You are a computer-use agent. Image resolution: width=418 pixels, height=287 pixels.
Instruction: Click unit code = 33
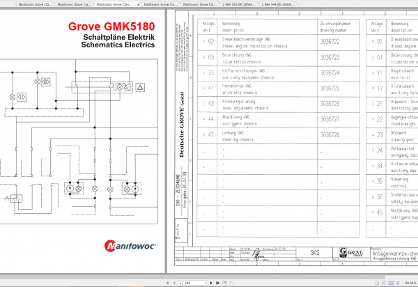[x=208, y=72]
